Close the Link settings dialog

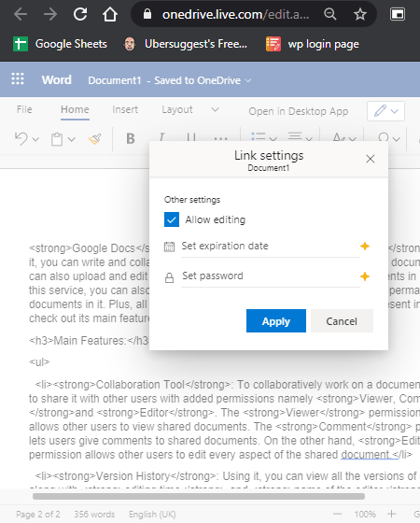[x=371, y=159]
